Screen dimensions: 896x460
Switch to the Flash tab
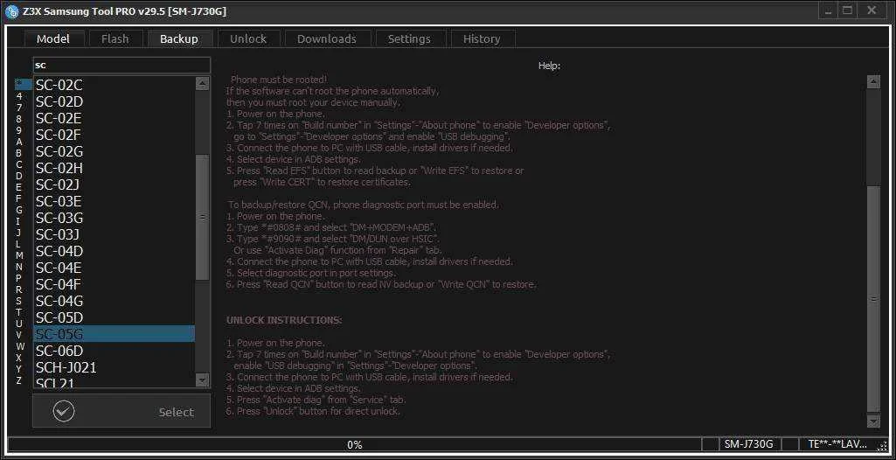tap(115, 38)
